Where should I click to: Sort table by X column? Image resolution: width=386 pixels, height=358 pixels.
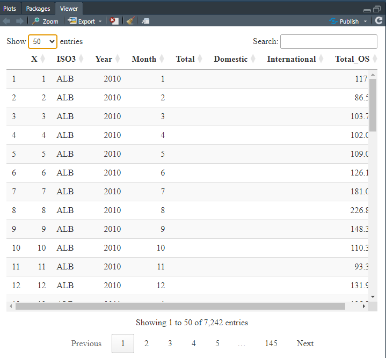pyautogui.click(x=38, y=59)
